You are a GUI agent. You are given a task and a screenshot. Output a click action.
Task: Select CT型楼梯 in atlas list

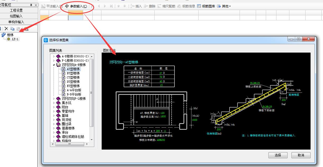point(73,77)
